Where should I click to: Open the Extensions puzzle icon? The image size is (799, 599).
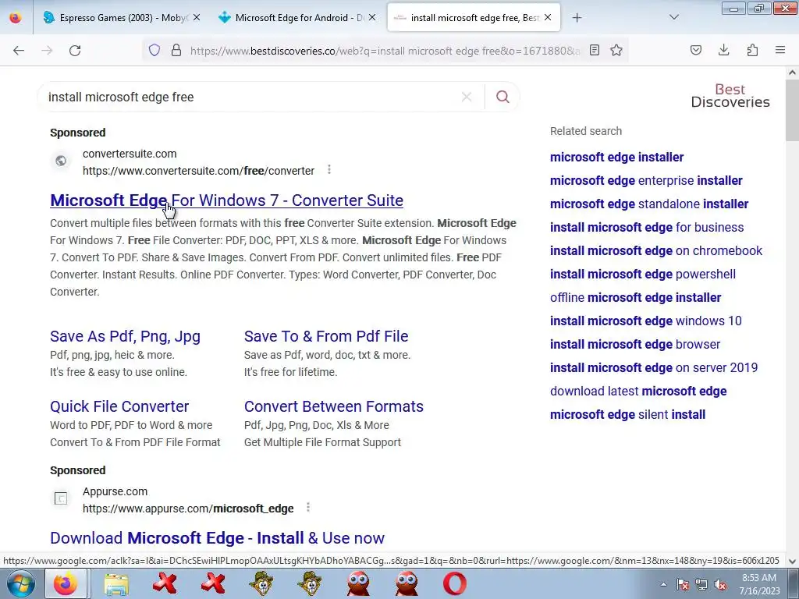[x=752, y=50]
